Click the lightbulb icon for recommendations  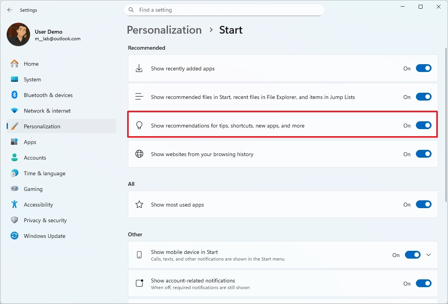pos(139,126)
